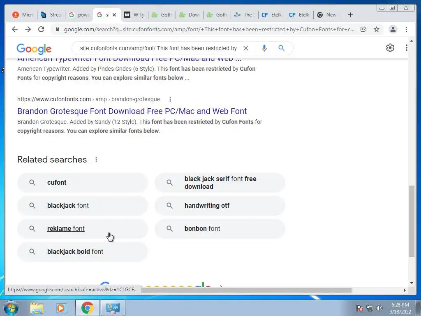Image resolution: width=421 pixels, height=316 pixels.
Task: Launch Windows Media Player from taskbar
Action: (61, 308)
